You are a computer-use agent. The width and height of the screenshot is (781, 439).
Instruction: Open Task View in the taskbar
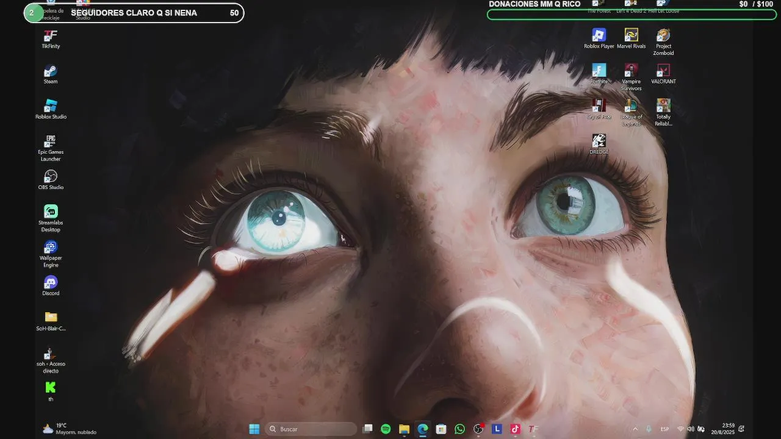click(x=367, y=429)
